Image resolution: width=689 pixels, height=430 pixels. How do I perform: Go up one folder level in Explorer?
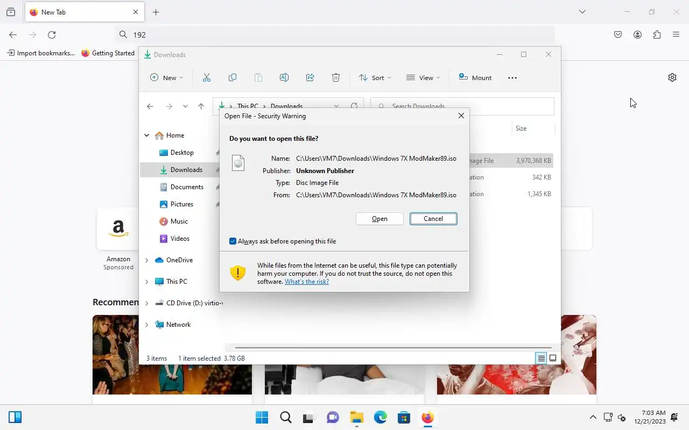pos(201,106)
